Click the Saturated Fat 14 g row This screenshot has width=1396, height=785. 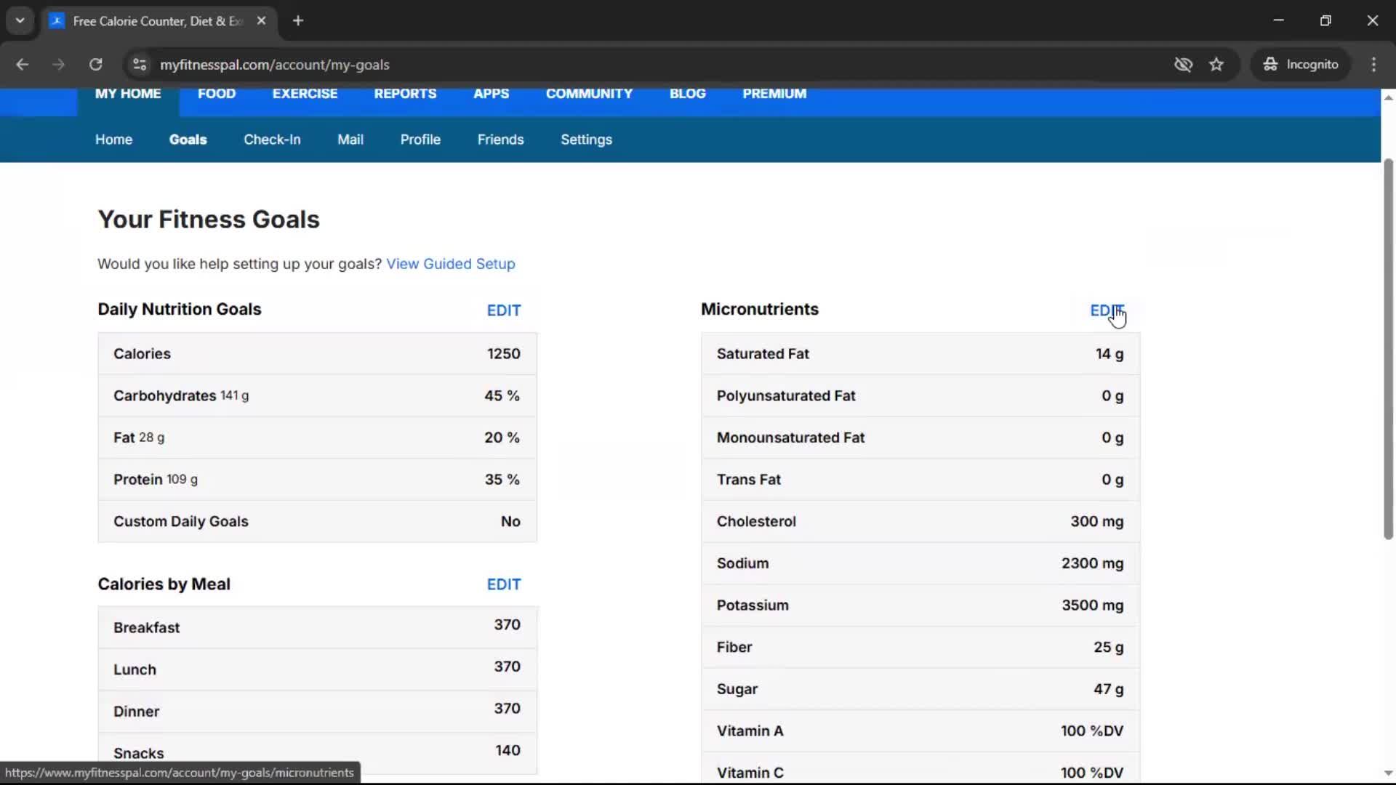(x=920, y=354)
